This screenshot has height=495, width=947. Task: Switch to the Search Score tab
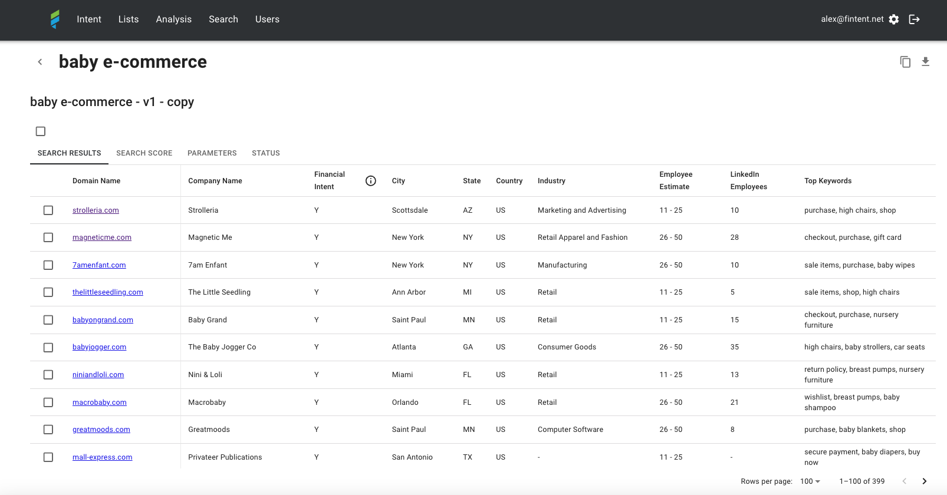(144, 153)
